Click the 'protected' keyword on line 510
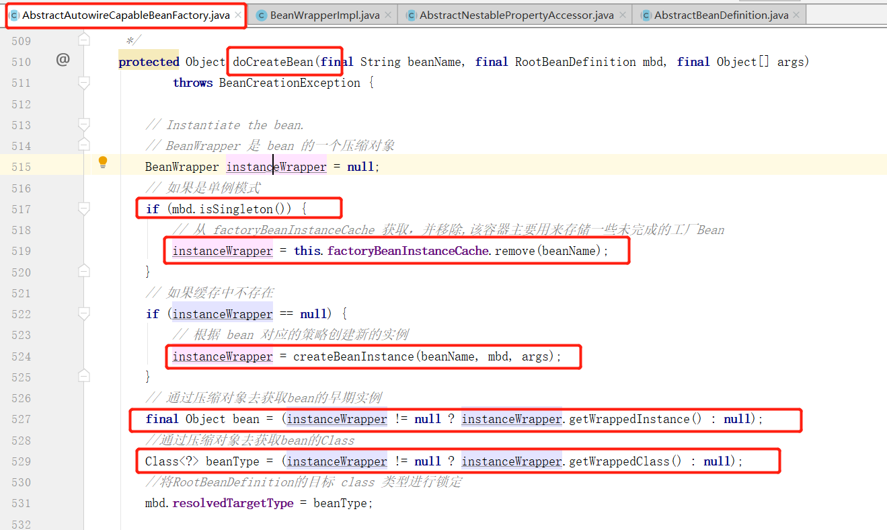Viewport: 887px width, 530px height. click(149, 62)
